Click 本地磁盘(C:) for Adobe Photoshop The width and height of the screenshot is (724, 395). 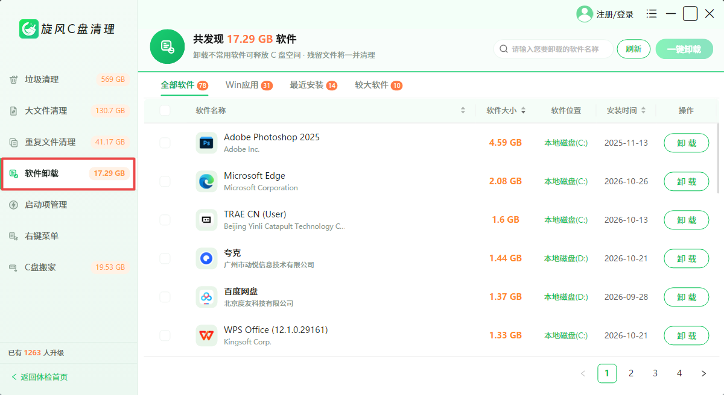coord(566,143)
